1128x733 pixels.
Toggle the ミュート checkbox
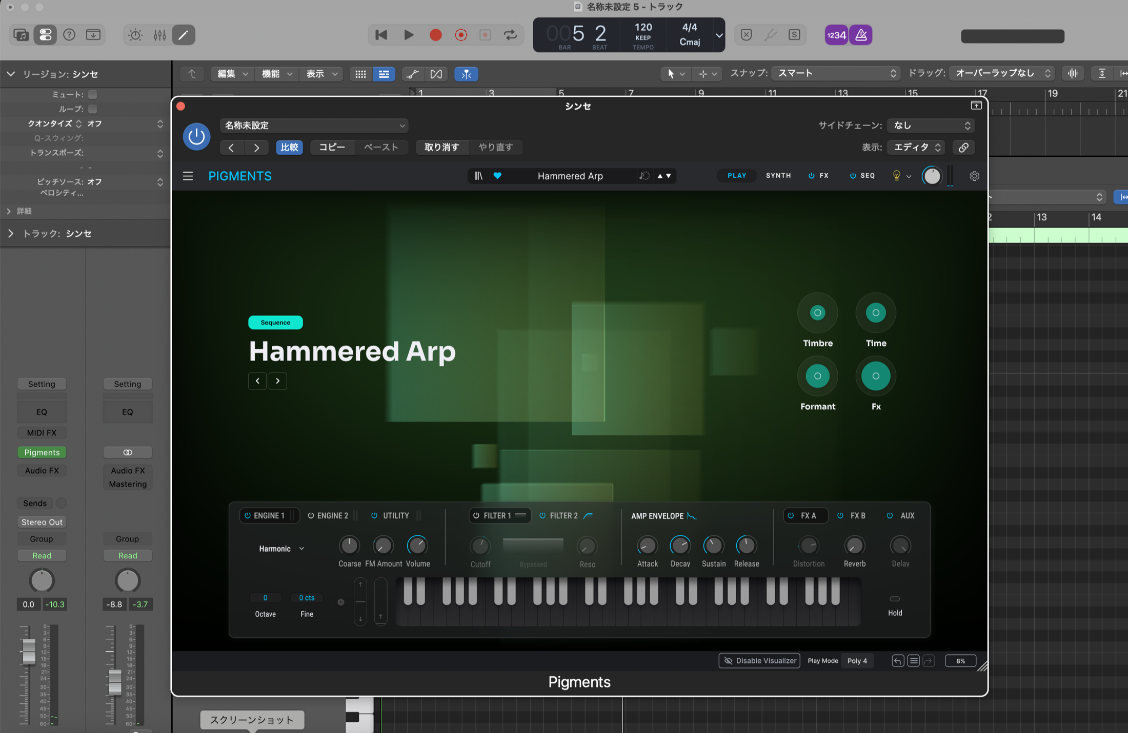click(92, 94)
